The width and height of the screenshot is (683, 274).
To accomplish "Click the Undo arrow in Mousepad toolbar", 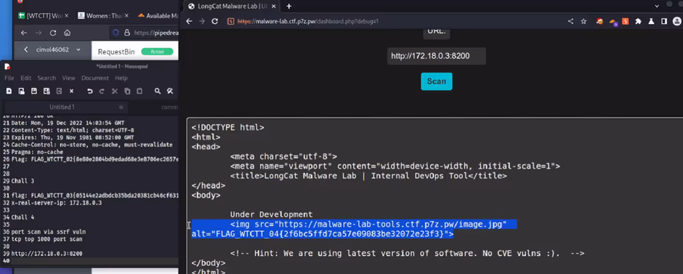I will pyautogui.click(x=89, y=91).
